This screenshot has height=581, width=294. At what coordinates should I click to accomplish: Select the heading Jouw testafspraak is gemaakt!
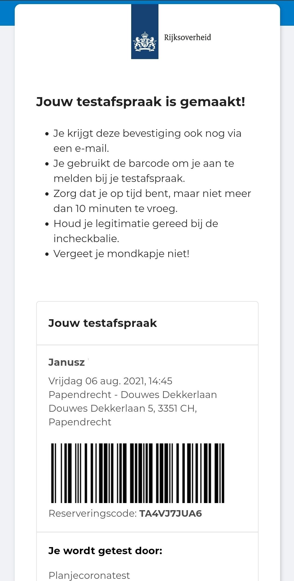[x=141, y=102]
